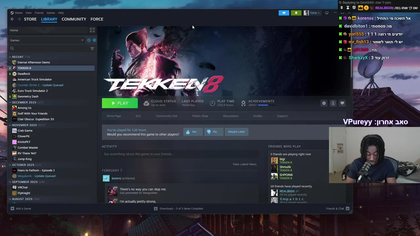Open the Community Hub link

click(167, 116)
